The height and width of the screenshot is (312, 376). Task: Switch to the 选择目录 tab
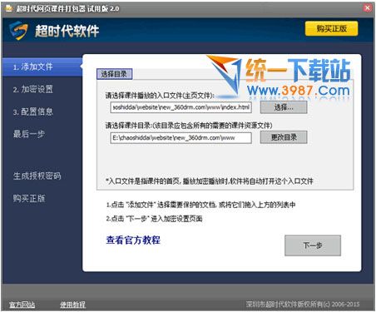click(114, 74)
